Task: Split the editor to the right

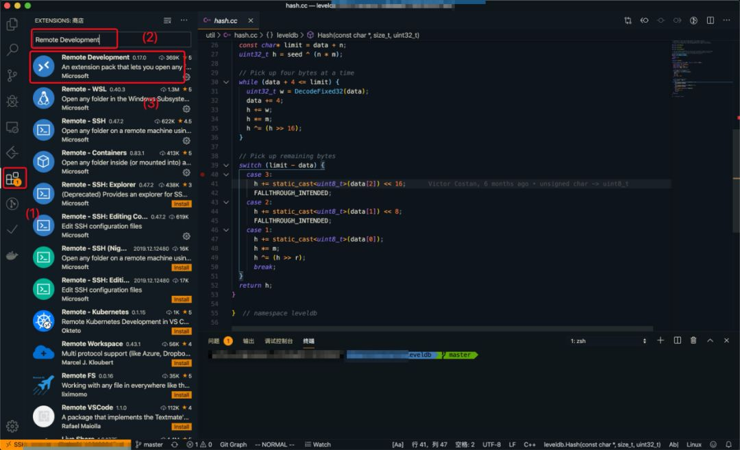Action: pyautogui.click(x=711, y=21)
